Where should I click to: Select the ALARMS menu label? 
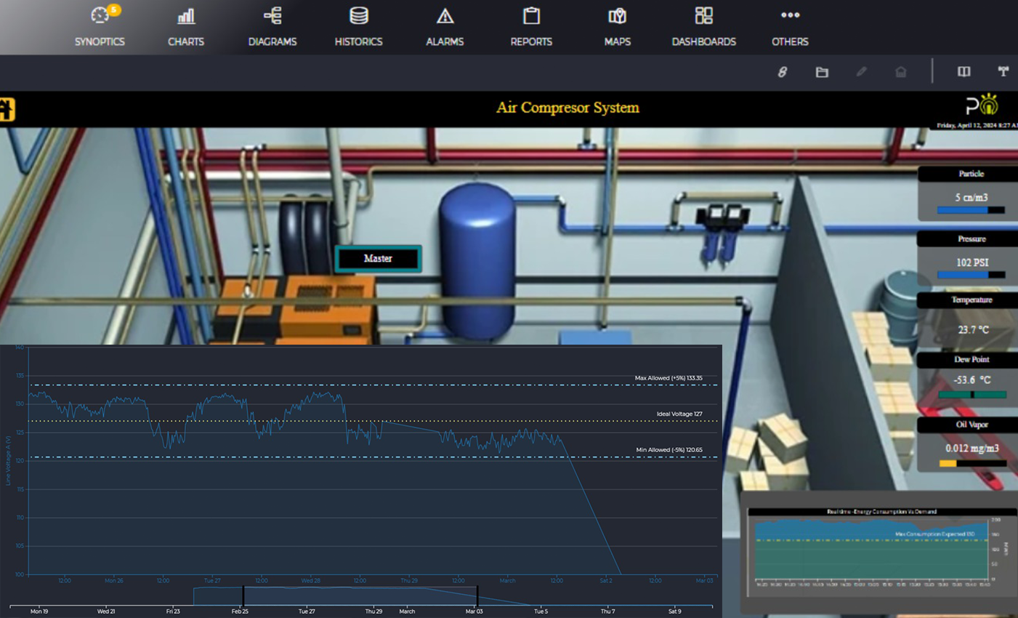(x=445, y=41)
